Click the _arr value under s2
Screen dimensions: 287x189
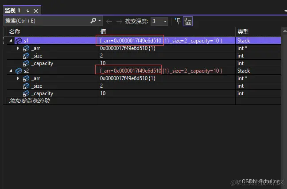tap(128, 78)
